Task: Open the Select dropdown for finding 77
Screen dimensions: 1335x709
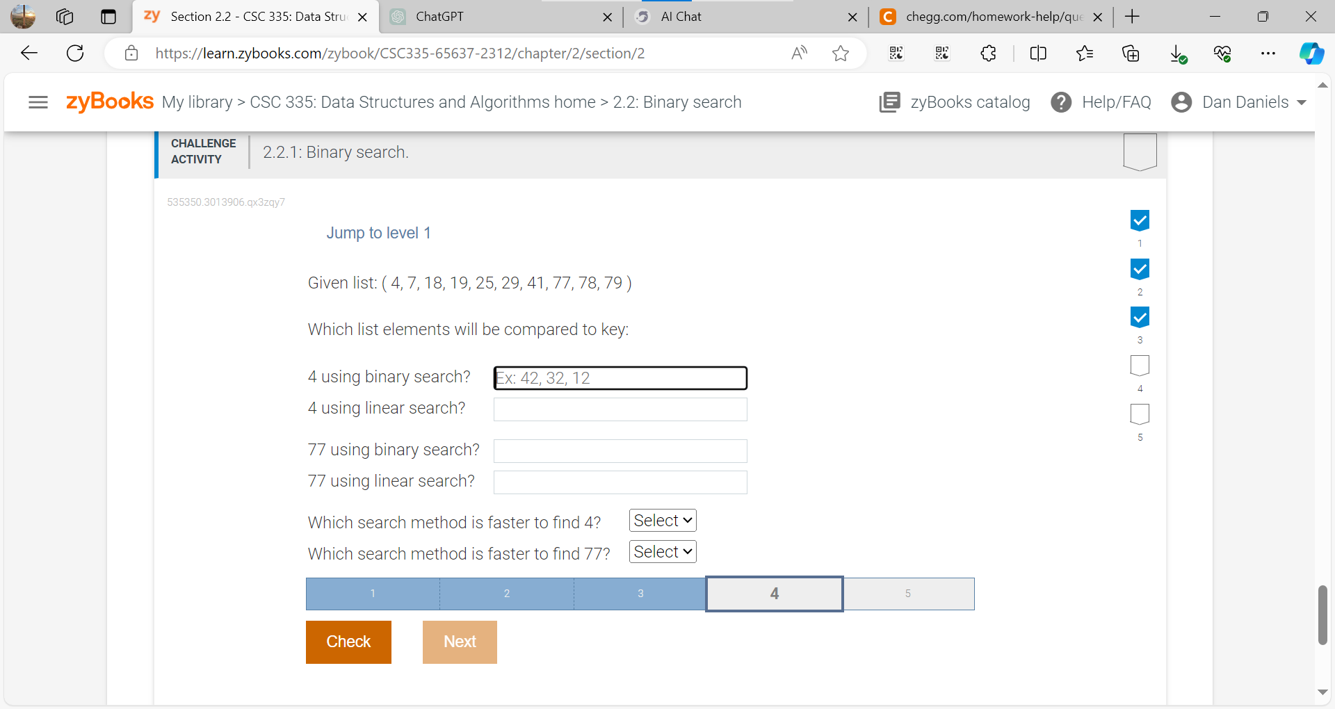Action: [661, 551]
